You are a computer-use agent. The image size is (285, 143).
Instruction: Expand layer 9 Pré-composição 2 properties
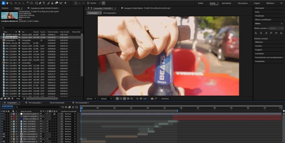click(11, 134)
